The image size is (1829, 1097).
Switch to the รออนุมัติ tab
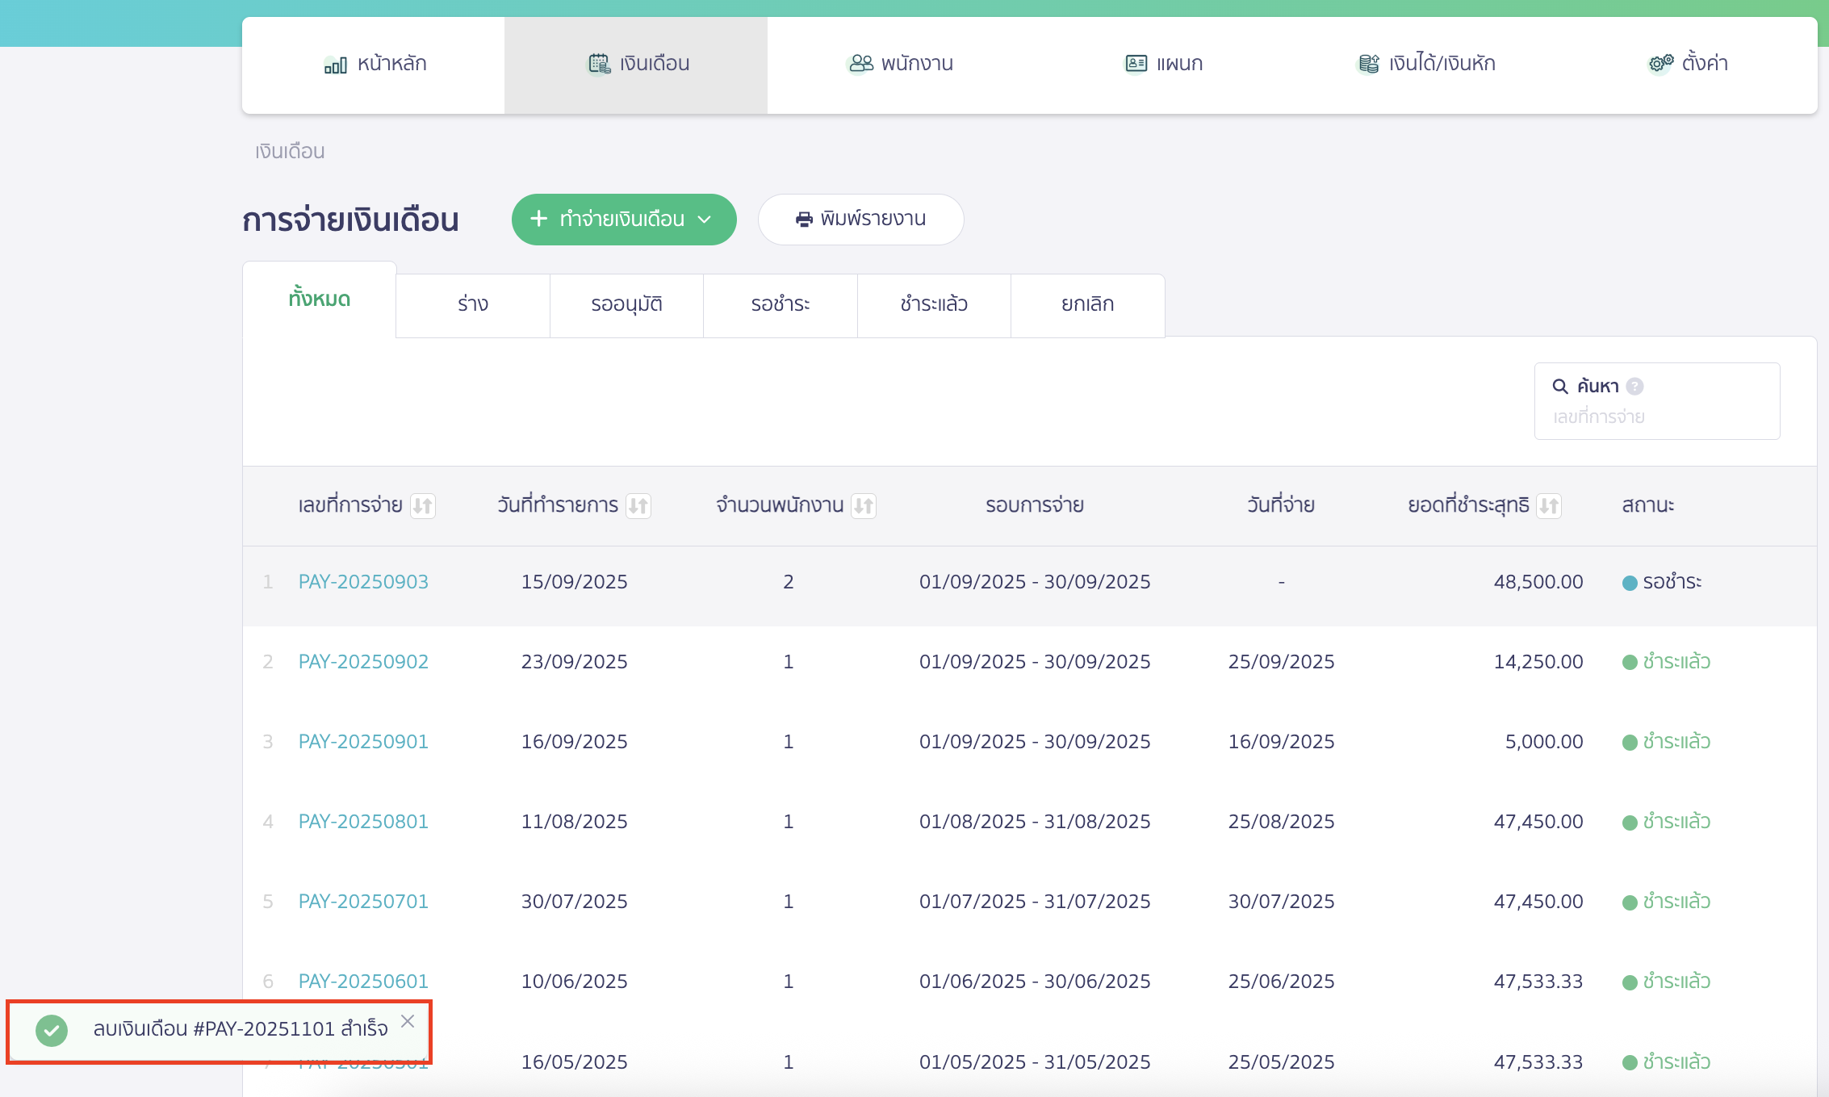click(x=626, y=305)
